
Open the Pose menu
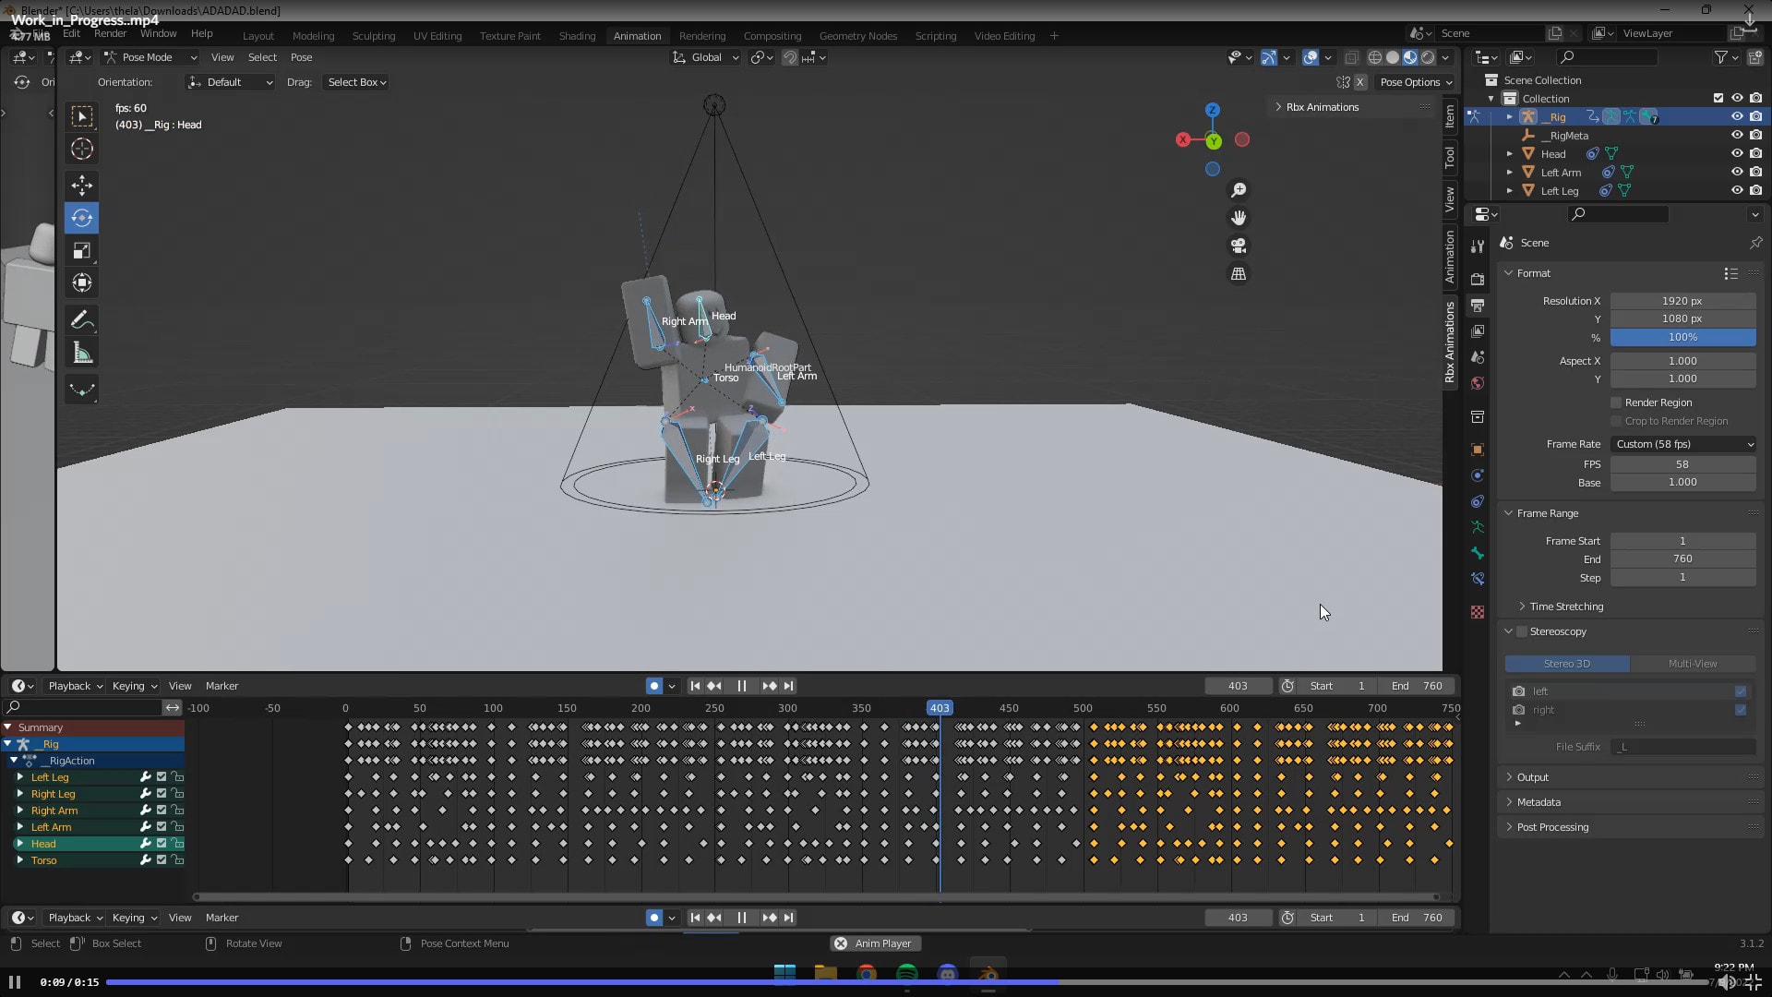pos(301,57)
